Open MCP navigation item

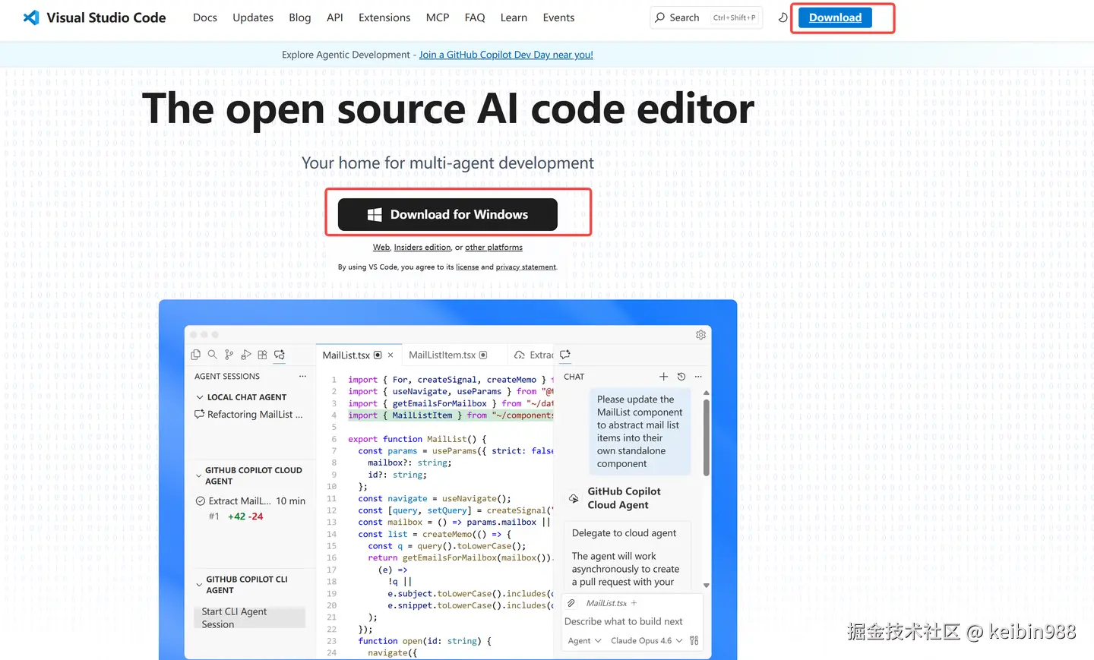pyautogui.click(x=438, y=17)
